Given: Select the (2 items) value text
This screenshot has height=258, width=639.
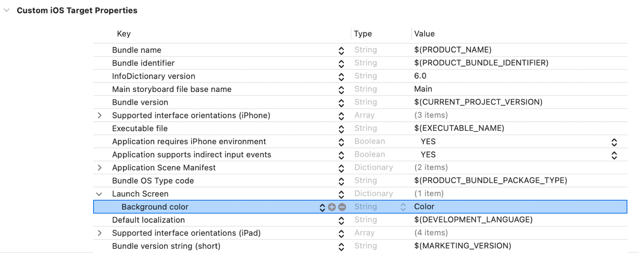Looking at the screenshot, I should pos(431,167).
